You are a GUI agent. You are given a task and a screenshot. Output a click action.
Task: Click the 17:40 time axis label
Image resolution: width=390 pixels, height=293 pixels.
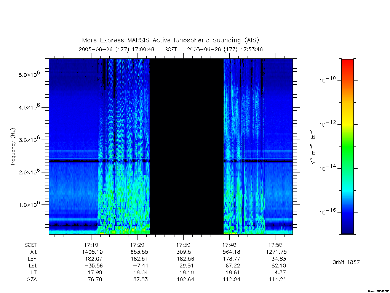pos(229,245)
